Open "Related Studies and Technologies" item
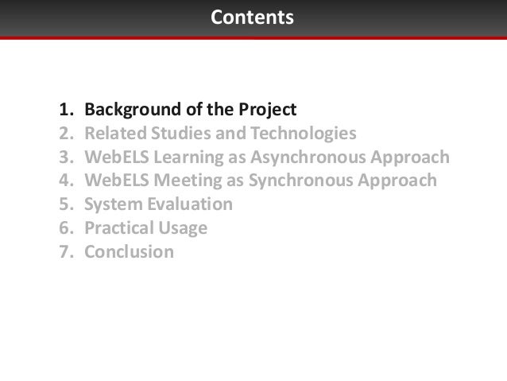 tap(220, 134)
